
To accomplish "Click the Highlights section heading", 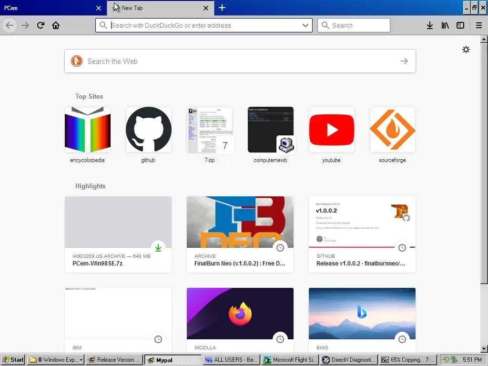I will point(90,186).
